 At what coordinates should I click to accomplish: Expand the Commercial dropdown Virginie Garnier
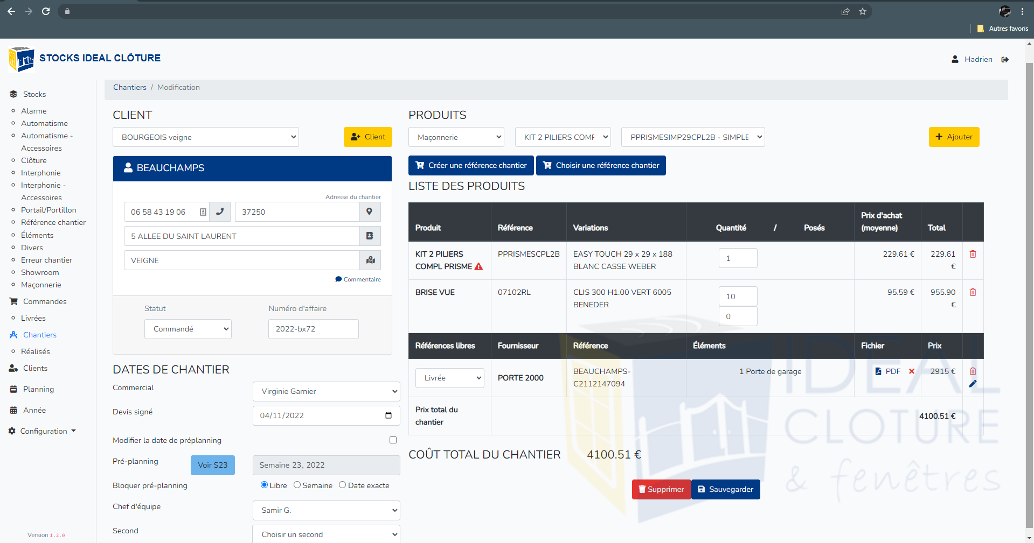[x=326, y=391]
